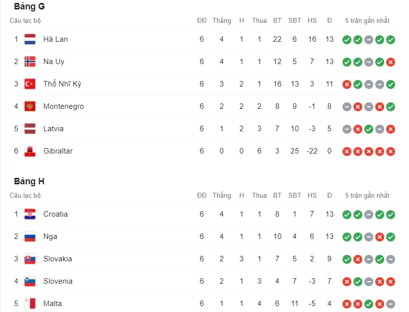
Task: Click Latvia's green win result icon
Action: [369, 129]
